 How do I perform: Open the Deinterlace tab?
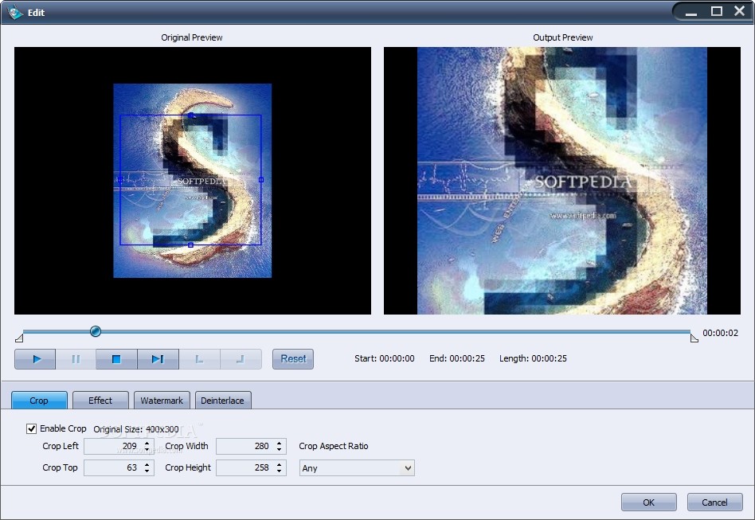pos(223,400)
